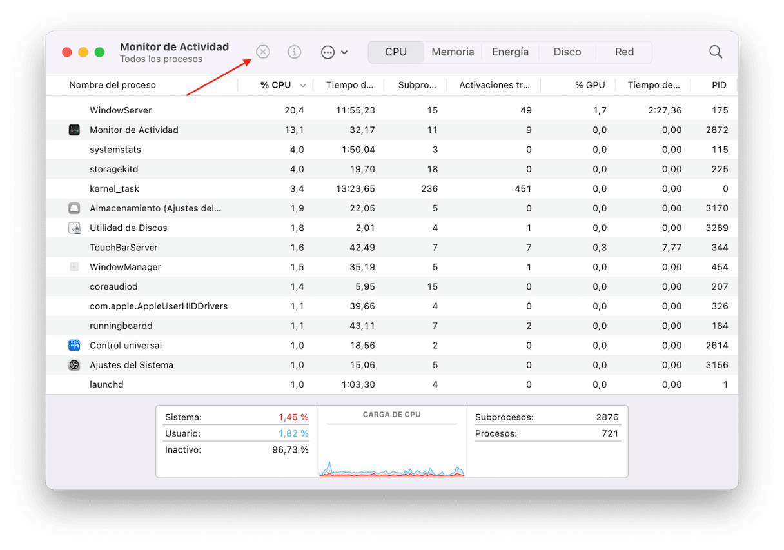784x550 pixels.
Task: Switch to the Memoria tab
Action: (453, 52)
